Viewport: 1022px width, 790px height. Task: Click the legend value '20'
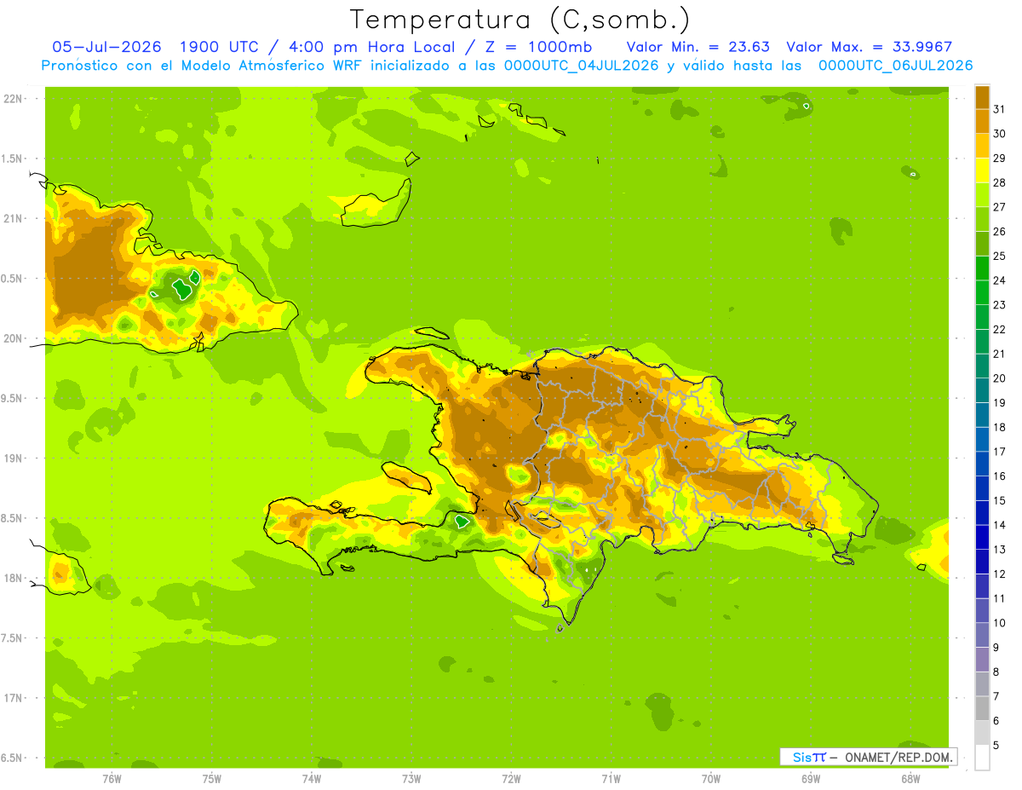[999, 378]
